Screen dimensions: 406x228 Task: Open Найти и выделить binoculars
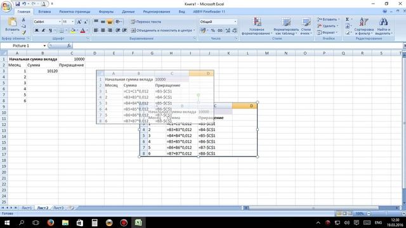tap(383, 27)
